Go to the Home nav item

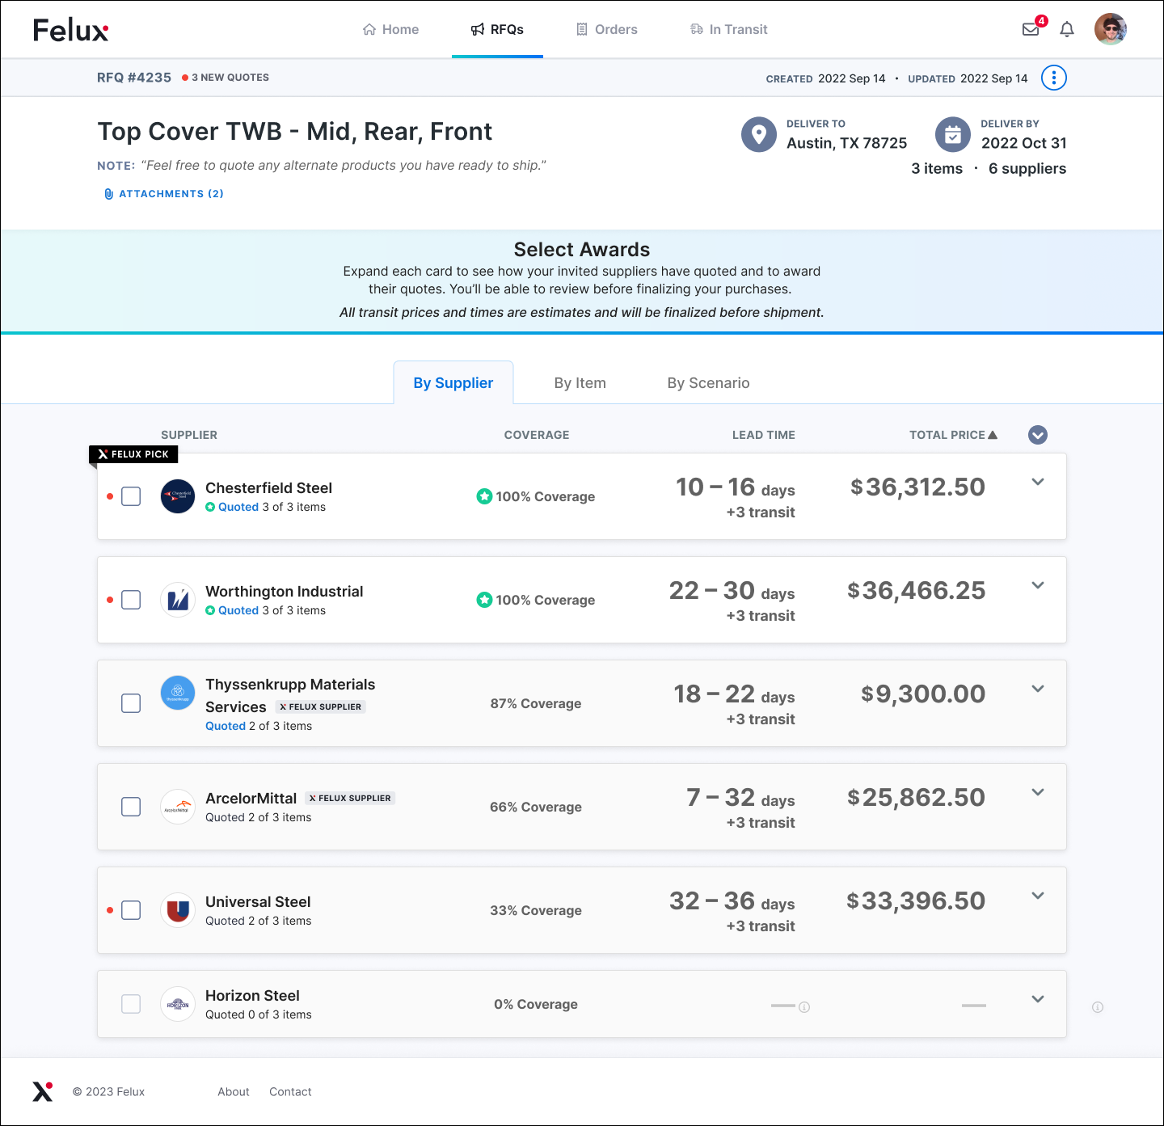click(390, 29)
